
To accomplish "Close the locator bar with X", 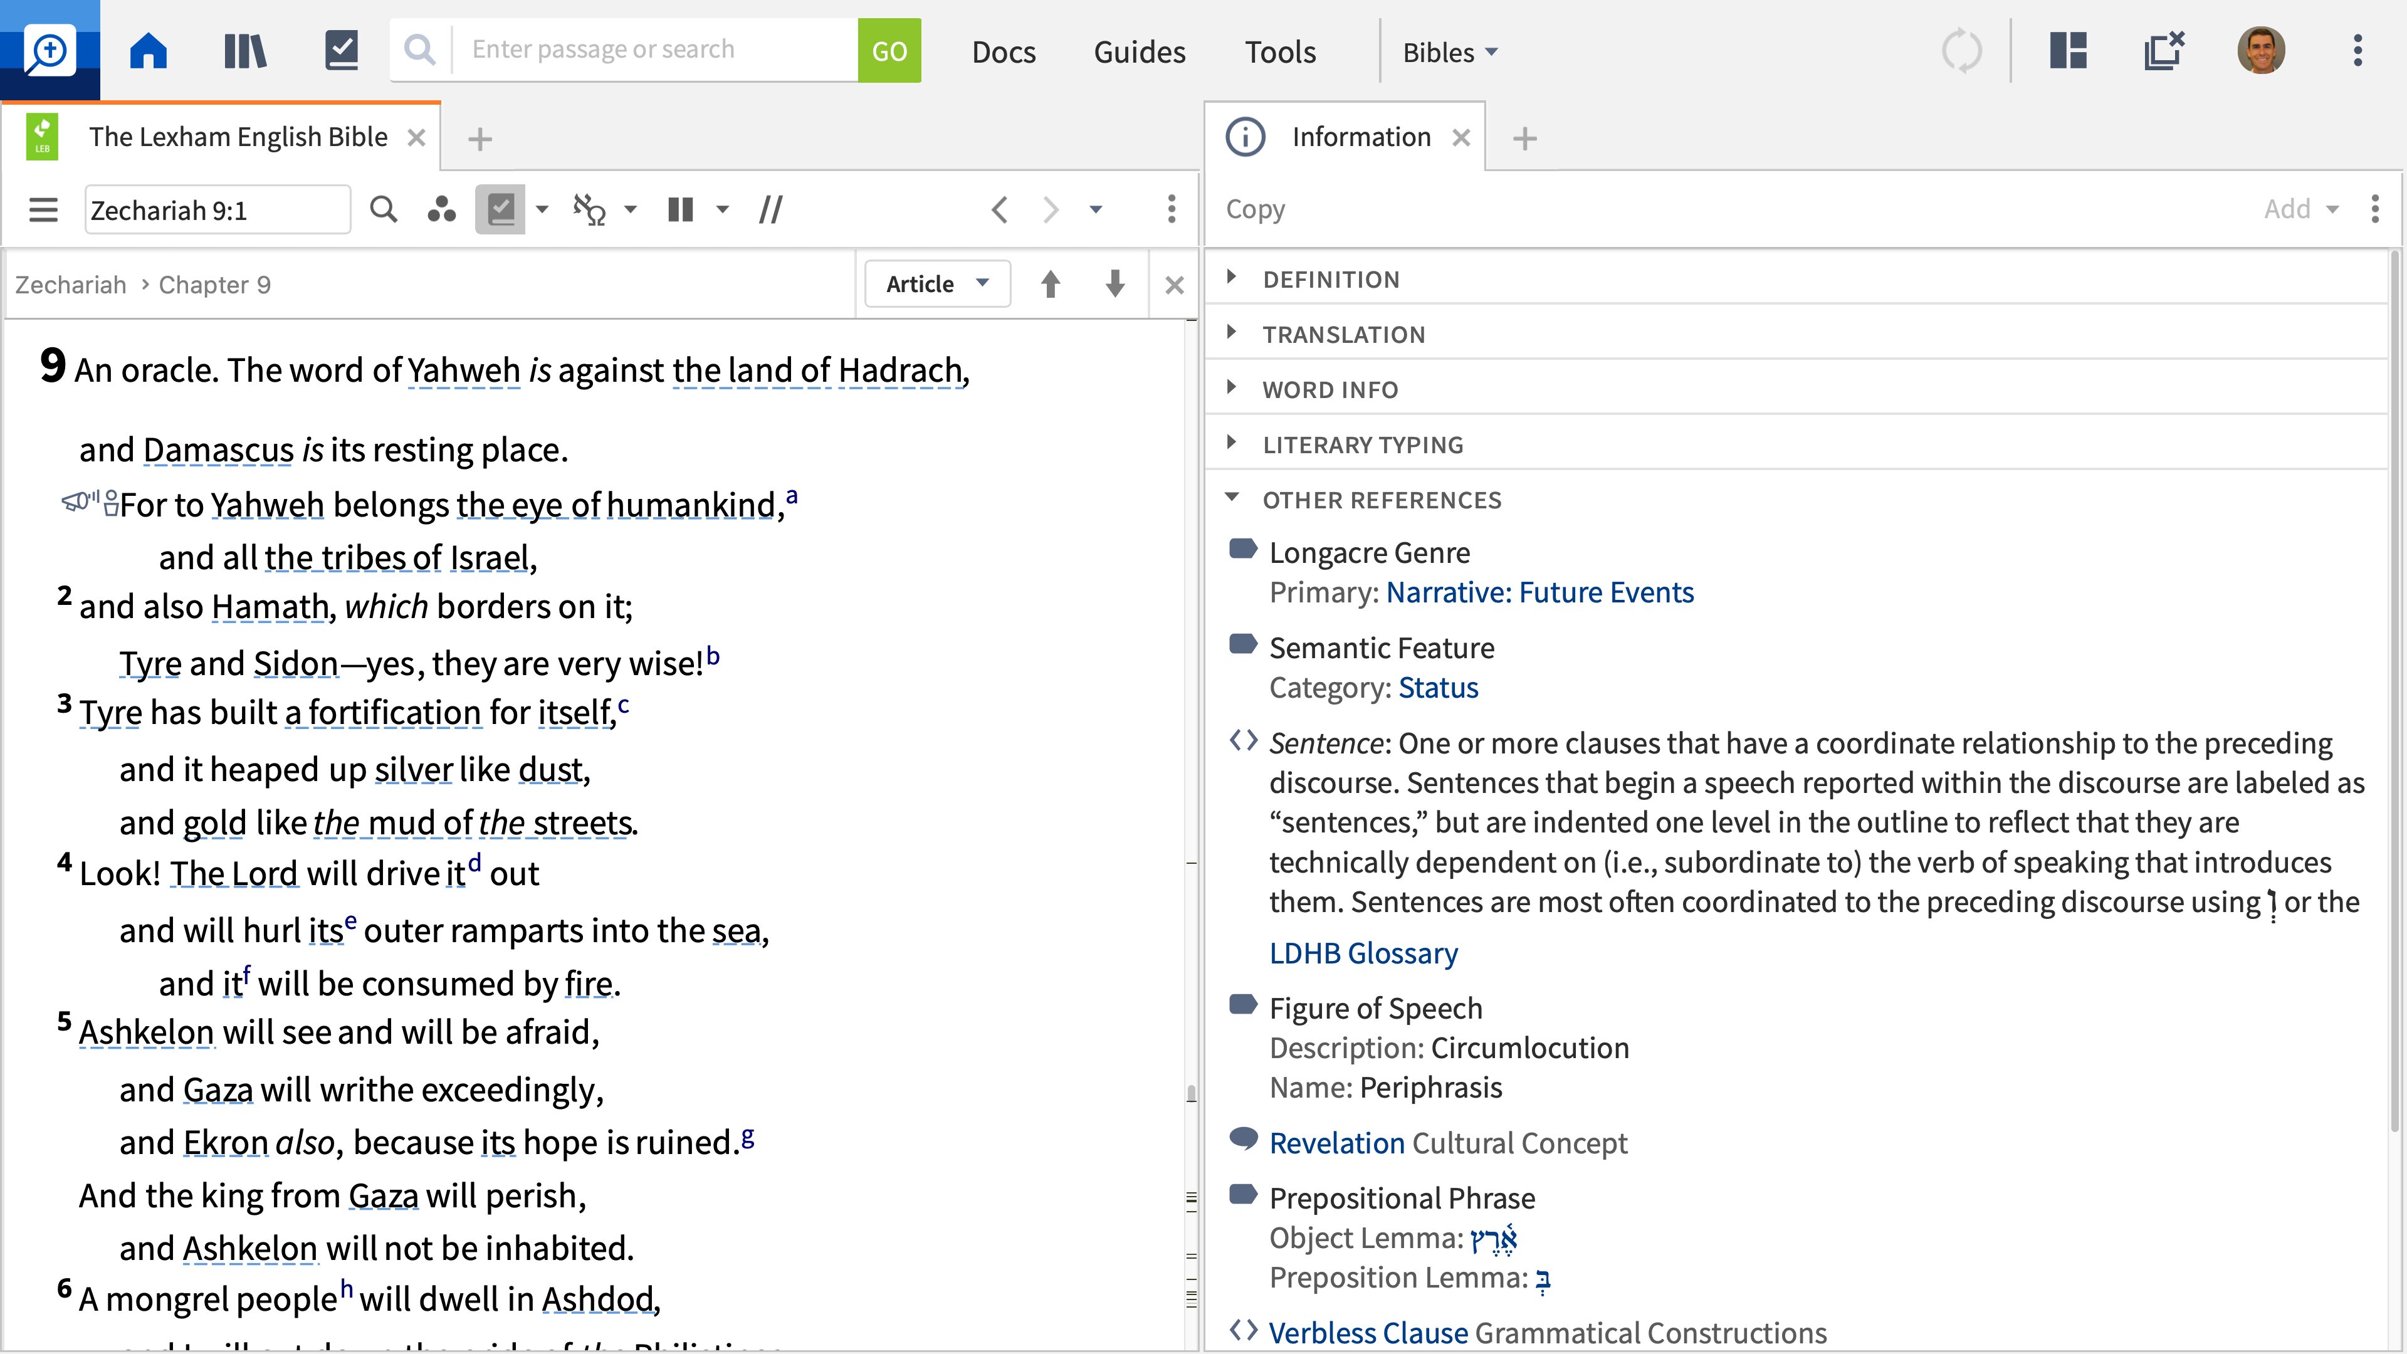I will click(x=1175, y=285).
